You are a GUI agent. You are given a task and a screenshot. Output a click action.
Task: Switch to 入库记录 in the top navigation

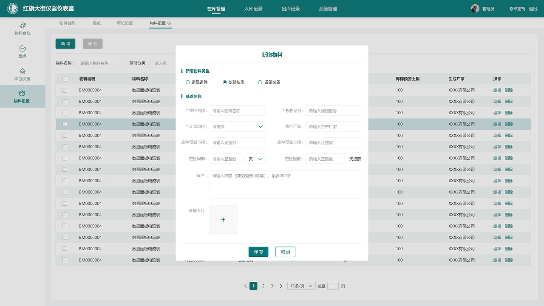click(x=253, y=8)
